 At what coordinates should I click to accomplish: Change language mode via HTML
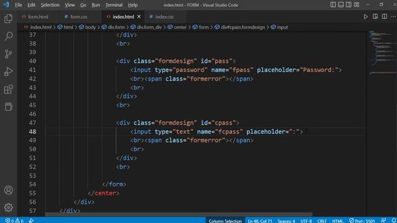(337, 221)
